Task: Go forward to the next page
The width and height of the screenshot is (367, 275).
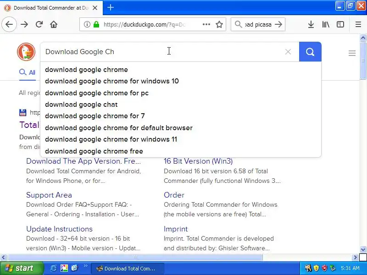Action: [x=24, y=24]
